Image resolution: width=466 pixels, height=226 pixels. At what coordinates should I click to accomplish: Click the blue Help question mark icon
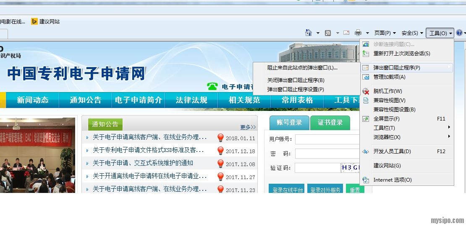[459, 33]
